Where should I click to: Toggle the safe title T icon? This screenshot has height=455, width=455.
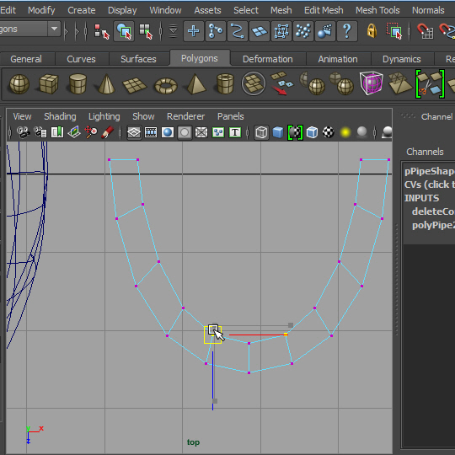point(235,132)
